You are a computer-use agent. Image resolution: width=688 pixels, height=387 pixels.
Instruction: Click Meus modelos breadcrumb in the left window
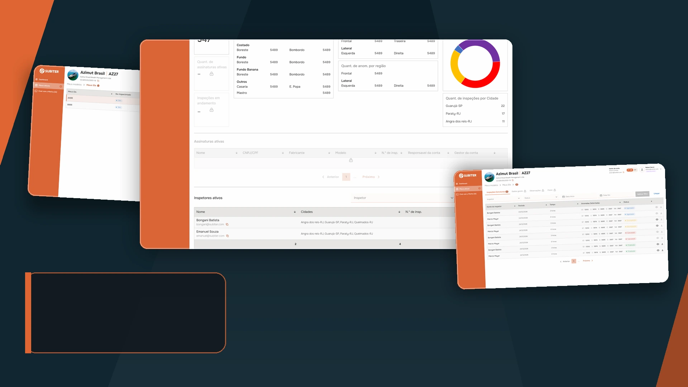click(x=74, y=85)
